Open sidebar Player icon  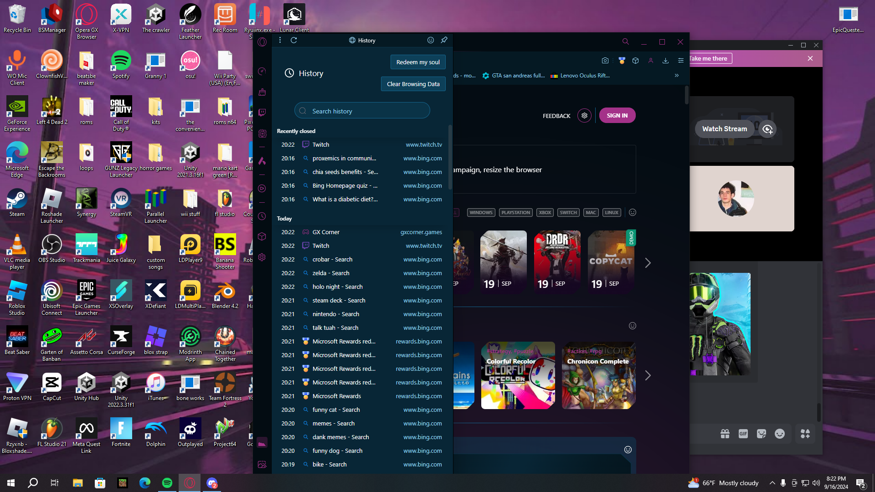[x=262, y=189]
